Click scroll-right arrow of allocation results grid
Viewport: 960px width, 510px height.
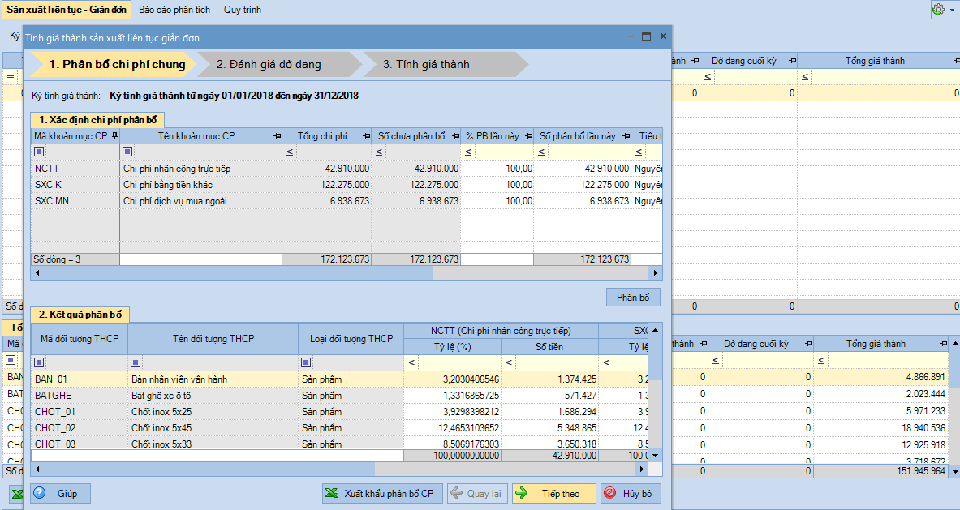tap(642, 469)
